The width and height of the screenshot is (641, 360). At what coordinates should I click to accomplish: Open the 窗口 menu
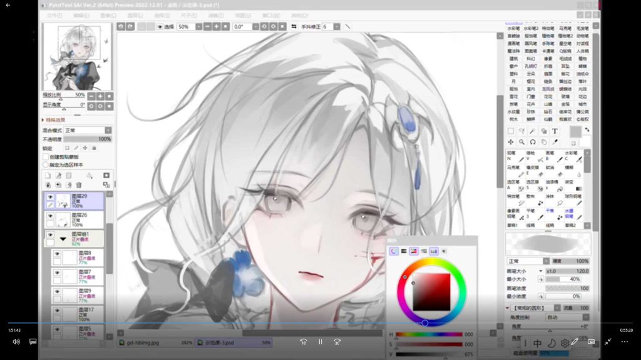click(x=271, y=16)
